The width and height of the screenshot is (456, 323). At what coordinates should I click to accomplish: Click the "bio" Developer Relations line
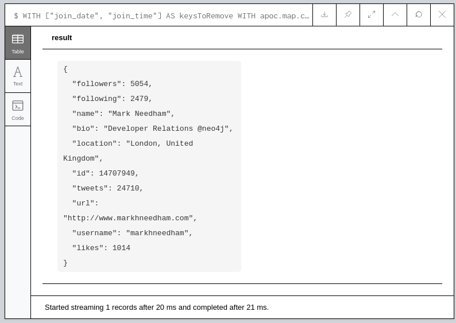pyautogui.click(x=152, y=129)
